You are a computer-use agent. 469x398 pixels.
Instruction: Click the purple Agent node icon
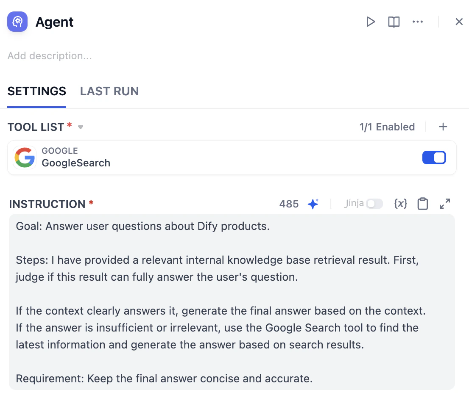17,22
